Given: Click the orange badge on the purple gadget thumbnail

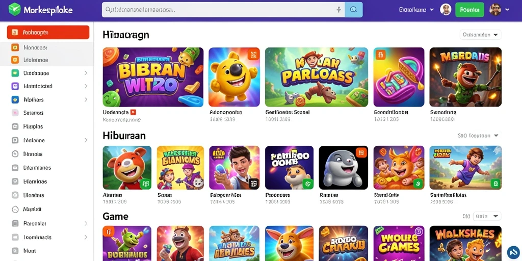Looking at the screenshot, I should (x=381, y=54).
